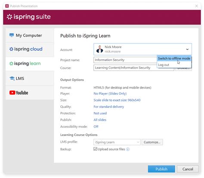The width and height of the screenshot is (204, 178).
Task: Click Nick Moore's avatar picture
Action: 99,49
